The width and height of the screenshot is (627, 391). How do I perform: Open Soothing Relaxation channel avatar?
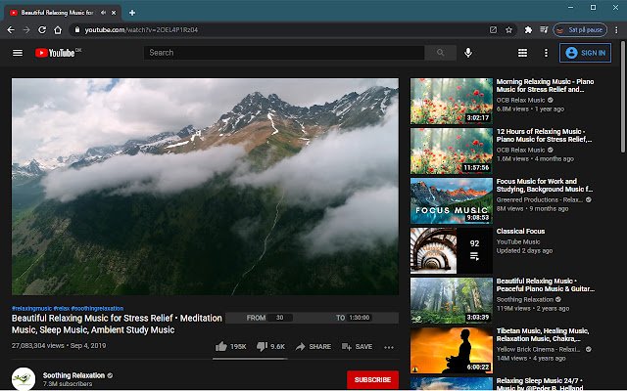point(24,379)
